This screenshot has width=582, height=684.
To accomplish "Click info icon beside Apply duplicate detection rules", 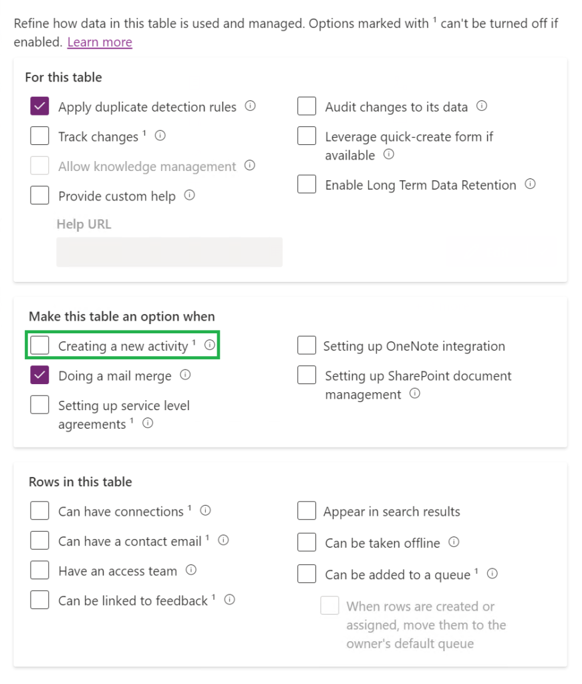I will pos(251,106).
